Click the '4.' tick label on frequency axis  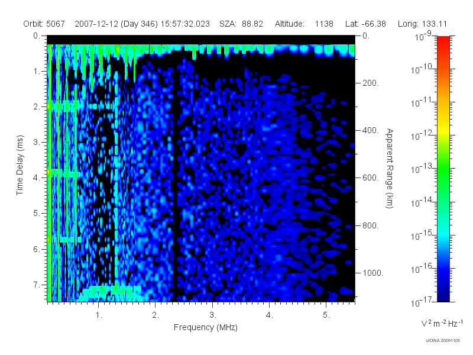point(270,315)
